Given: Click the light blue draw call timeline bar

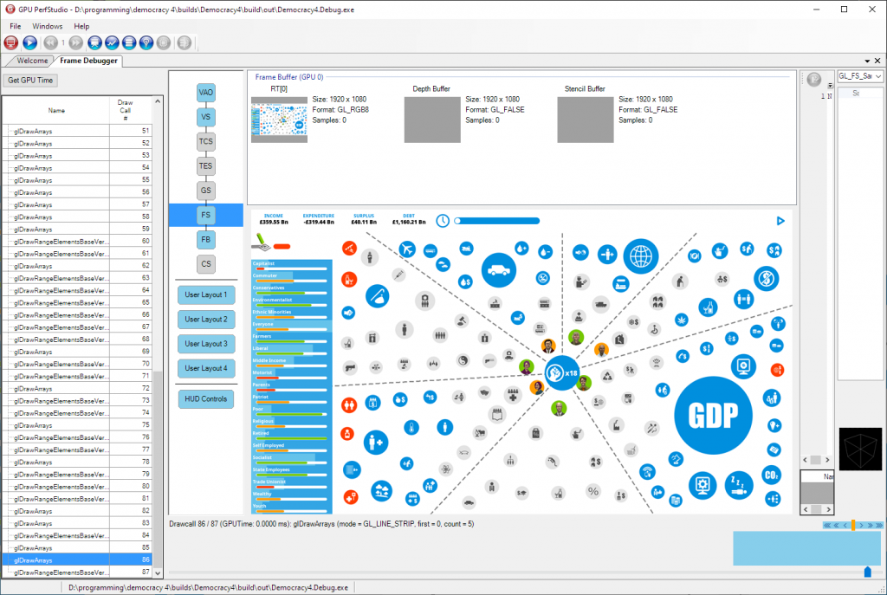Looking at the screenshot, I should (808, 548).
